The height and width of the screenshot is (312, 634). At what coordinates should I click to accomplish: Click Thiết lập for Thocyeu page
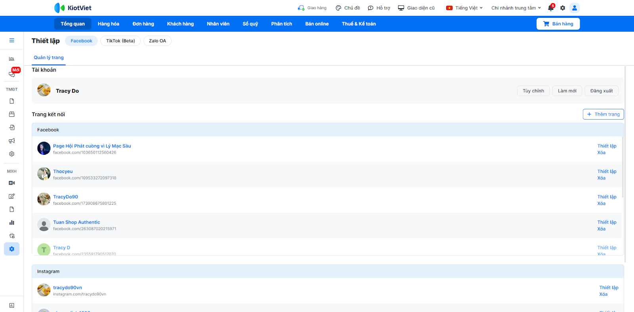point(607,171)
